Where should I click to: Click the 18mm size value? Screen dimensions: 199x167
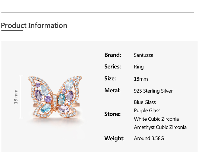pos(141,79)
